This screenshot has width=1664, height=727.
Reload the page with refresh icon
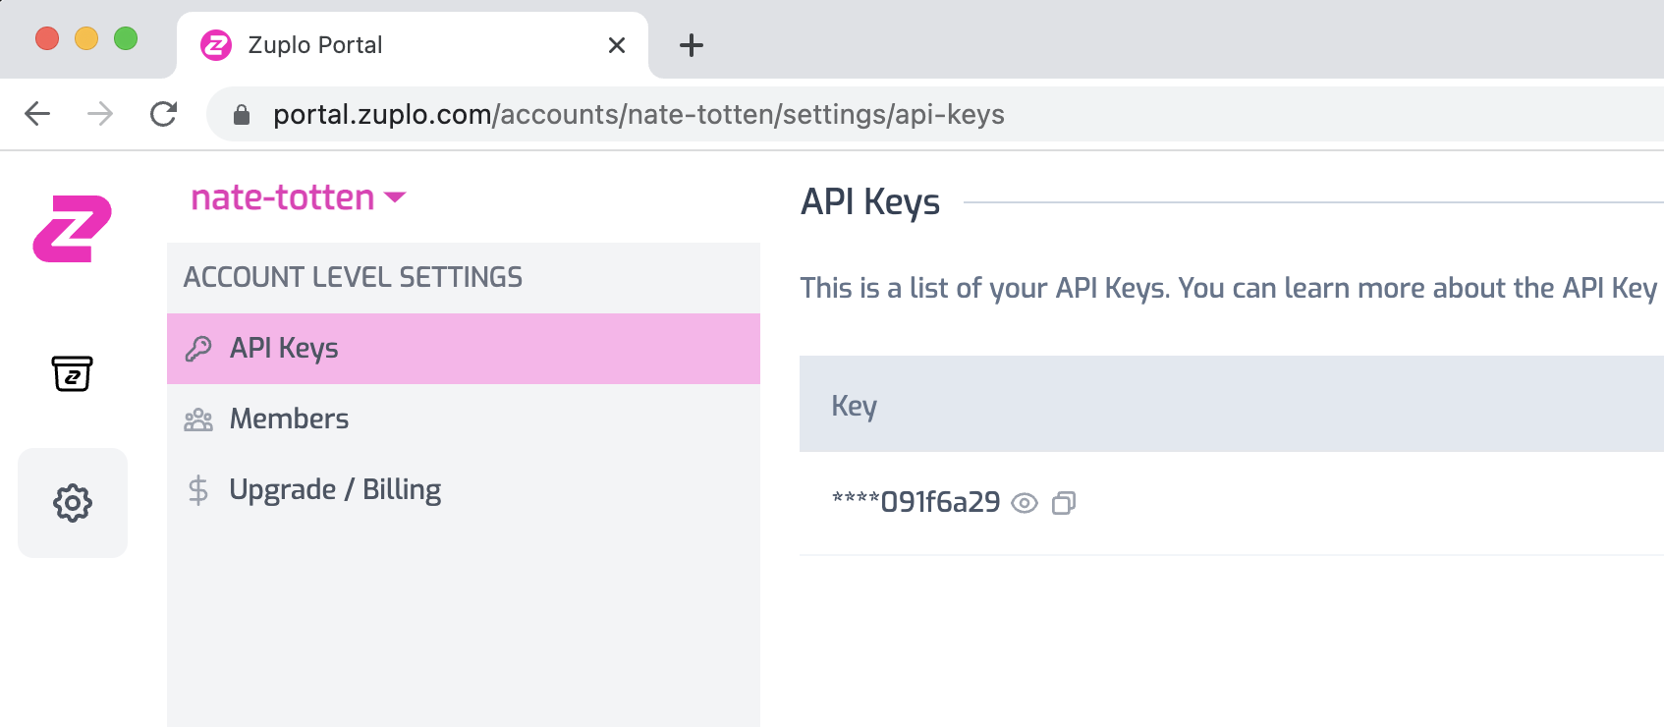163,114
